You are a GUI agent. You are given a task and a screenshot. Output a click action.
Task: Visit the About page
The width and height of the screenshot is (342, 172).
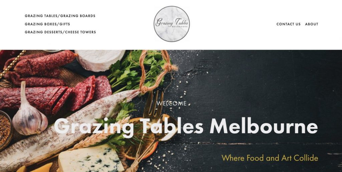tap(312, 24)
